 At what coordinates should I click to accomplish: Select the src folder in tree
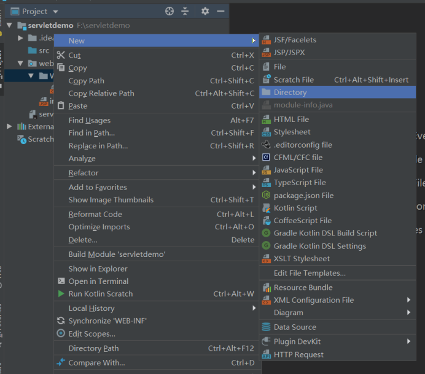[x=39, y=51]
